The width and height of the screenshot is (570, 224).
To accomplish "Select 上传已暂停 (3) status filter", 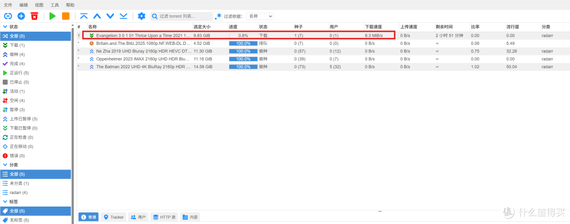I will coord(36,119).
